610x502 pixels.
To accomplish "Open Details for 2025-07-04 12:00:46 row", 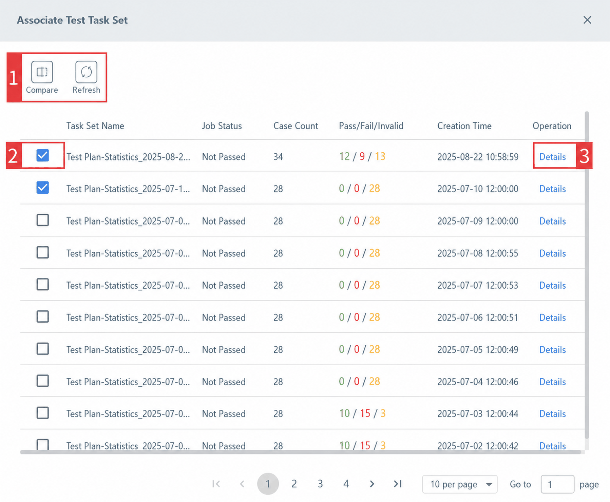I will (x=553, y=382).
